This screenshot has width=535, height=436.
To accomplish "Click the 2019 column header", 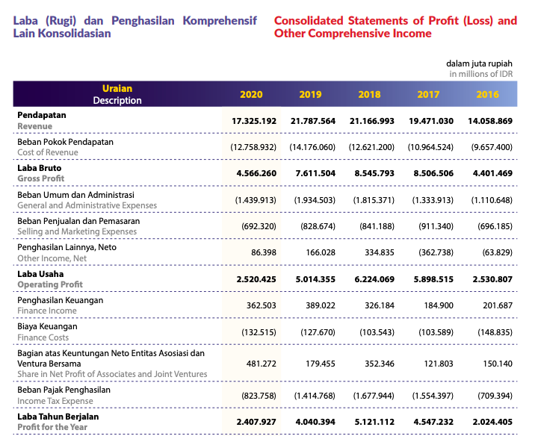I will pos(310,95).
